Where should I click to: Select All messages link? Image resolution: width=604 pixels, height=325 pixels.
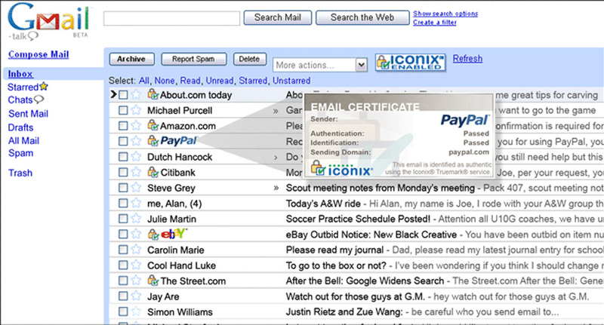143,81
